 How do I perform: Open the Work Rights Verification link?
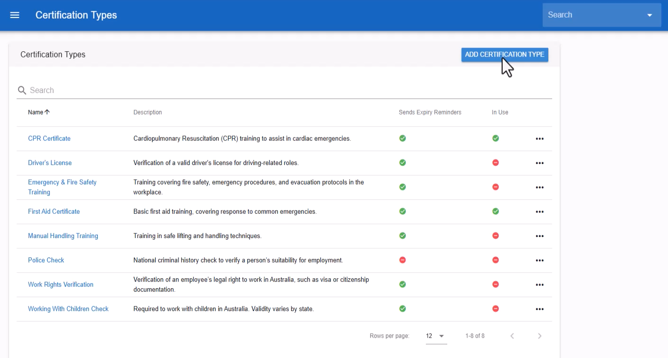pyautogui.click(x=61, y=285)
